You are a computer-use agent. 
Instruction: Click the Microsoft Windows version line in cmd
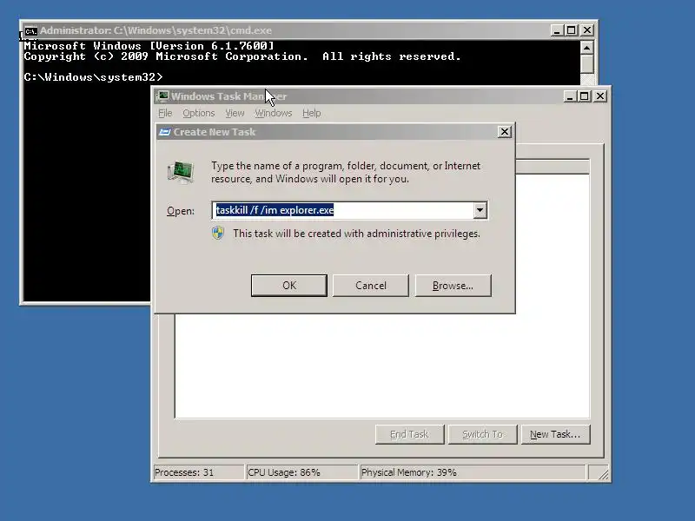click(x=149, y=46)
